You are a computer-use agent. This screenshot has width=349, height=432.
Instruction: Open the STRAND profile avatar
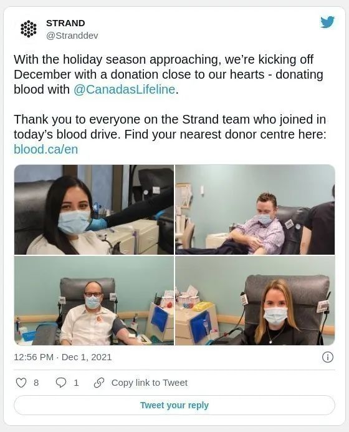(28, 29)
